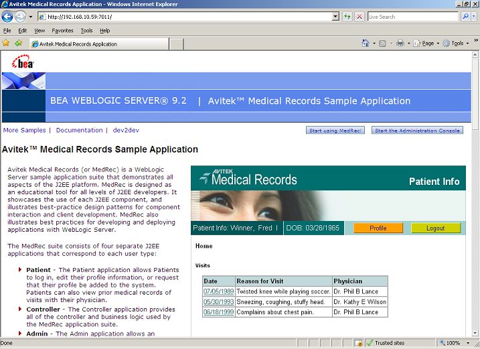480x349 pixels.
Task: Open the Favorites menu
Action: pos(62,31)
